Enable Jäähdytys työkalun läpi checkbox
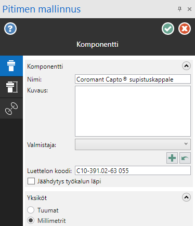This screenshot has height=226, width=195. [x=31, y=181]
